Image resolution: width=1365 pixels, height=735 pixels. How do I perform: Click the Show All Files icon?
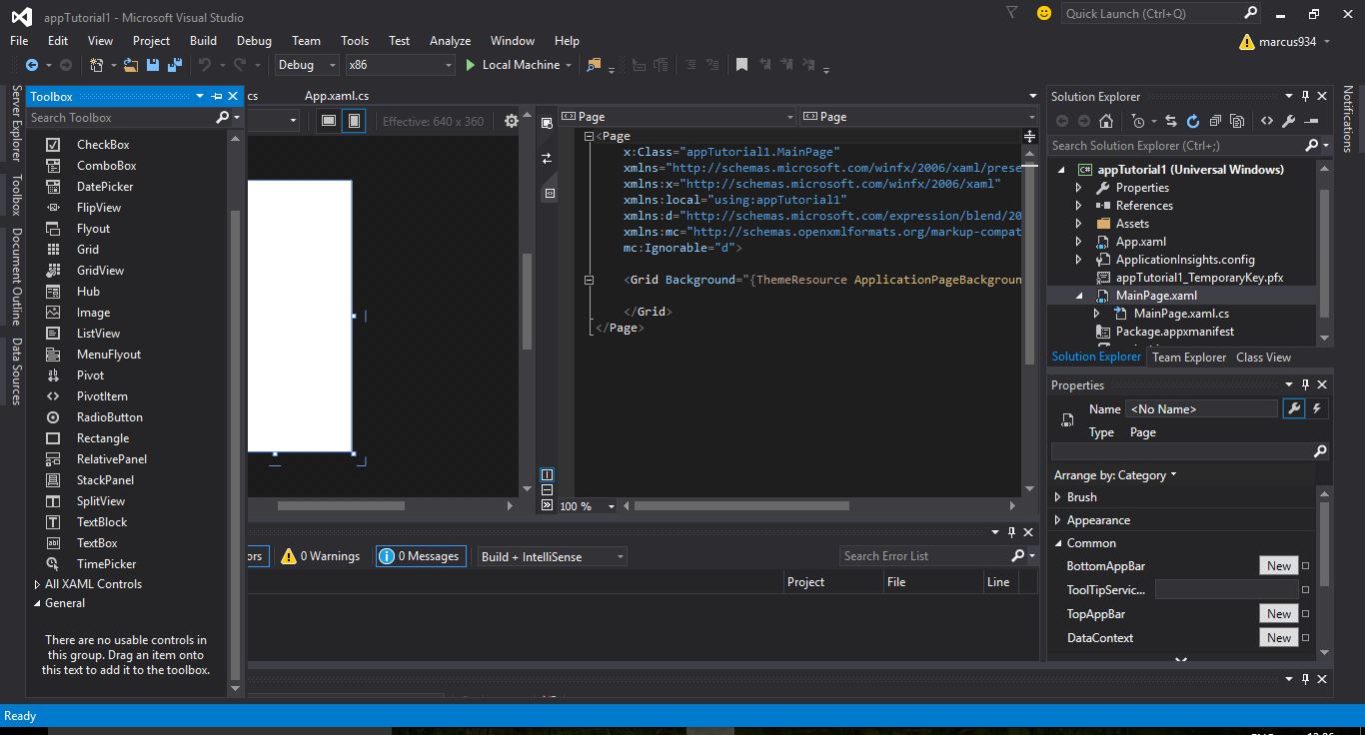[1237, 120]
